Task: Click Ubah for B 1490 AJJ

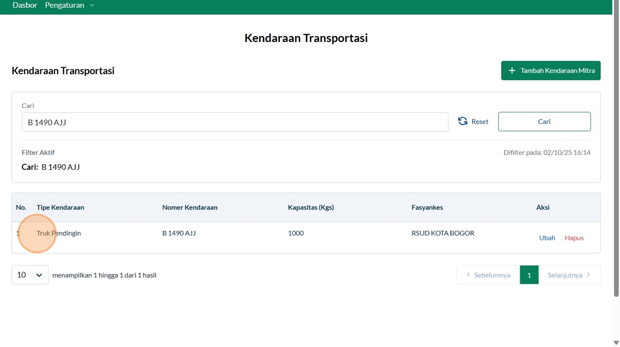Action: (x=547, y=237)
